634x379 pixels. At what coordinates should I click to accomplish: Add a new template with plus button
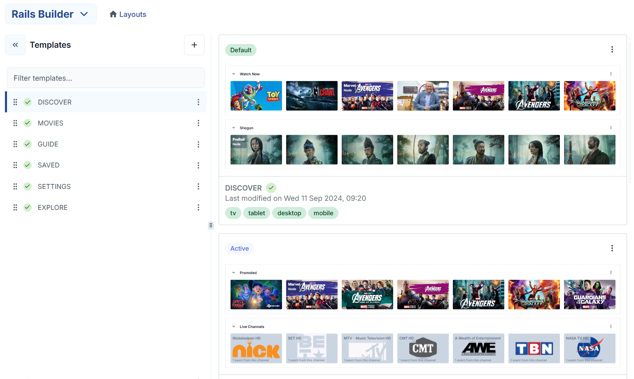coord(194,45)
